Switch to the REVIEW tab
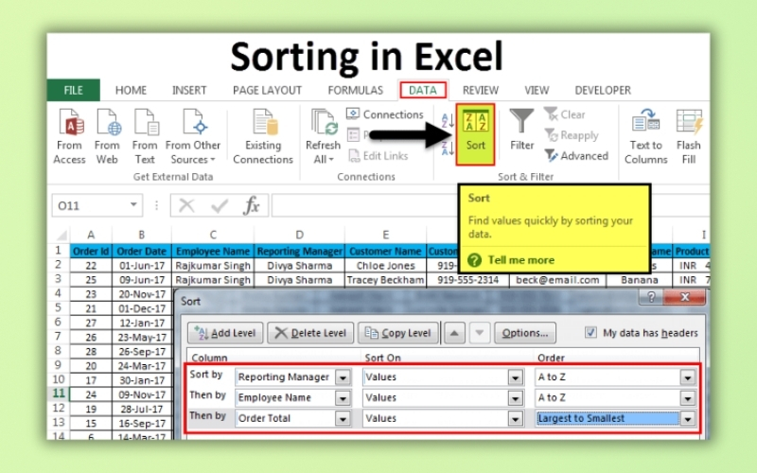The image size is (757, 473). tap(481, 90)
